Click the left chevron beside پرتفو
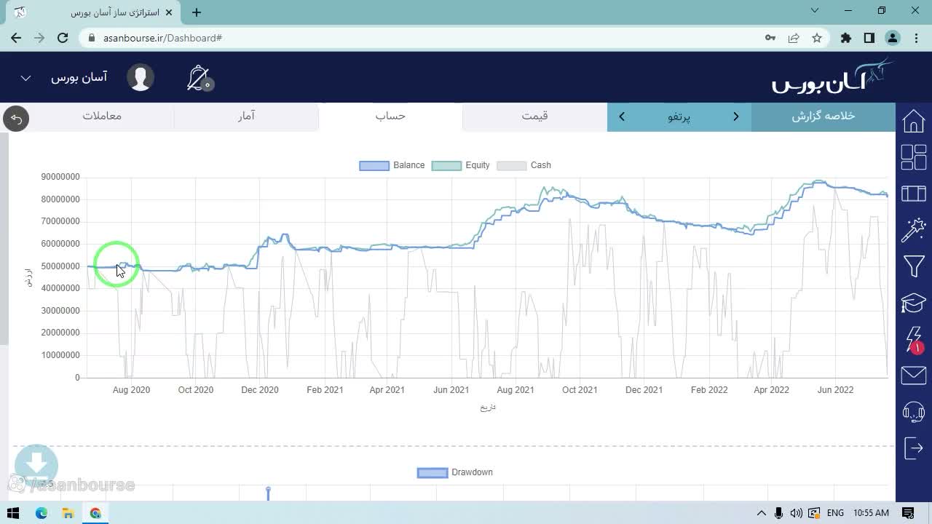The width and height of the screenshot is (932, 524). point(622,116)
